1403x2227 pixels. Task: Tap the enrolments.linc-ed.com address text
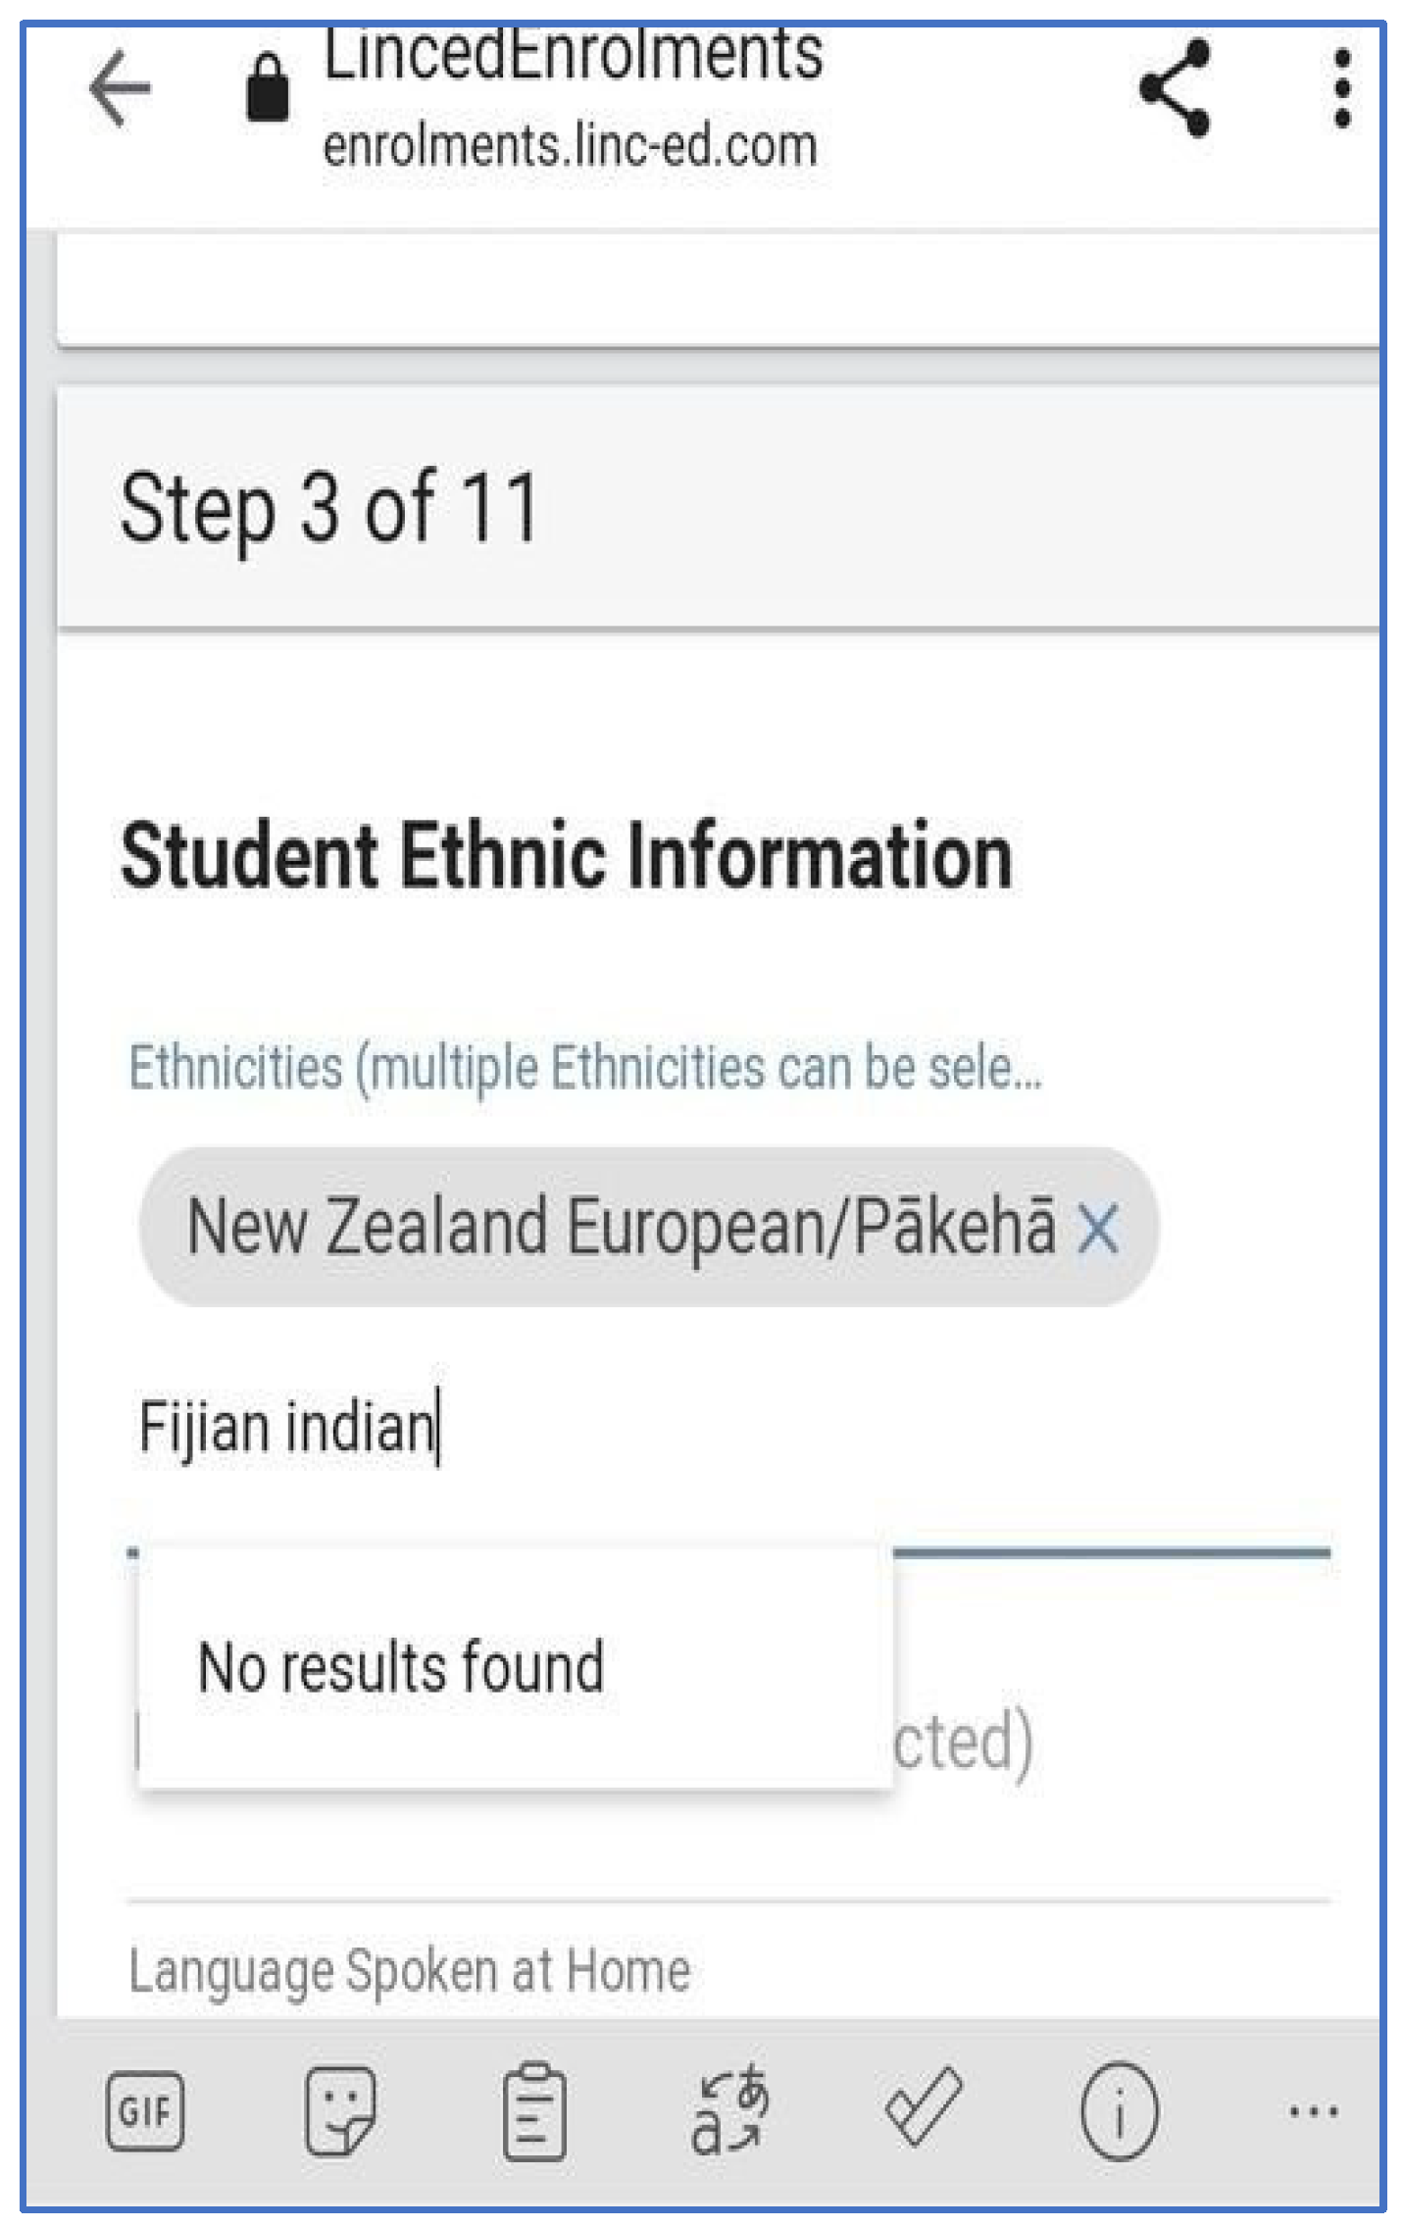(x=570, y=146)
